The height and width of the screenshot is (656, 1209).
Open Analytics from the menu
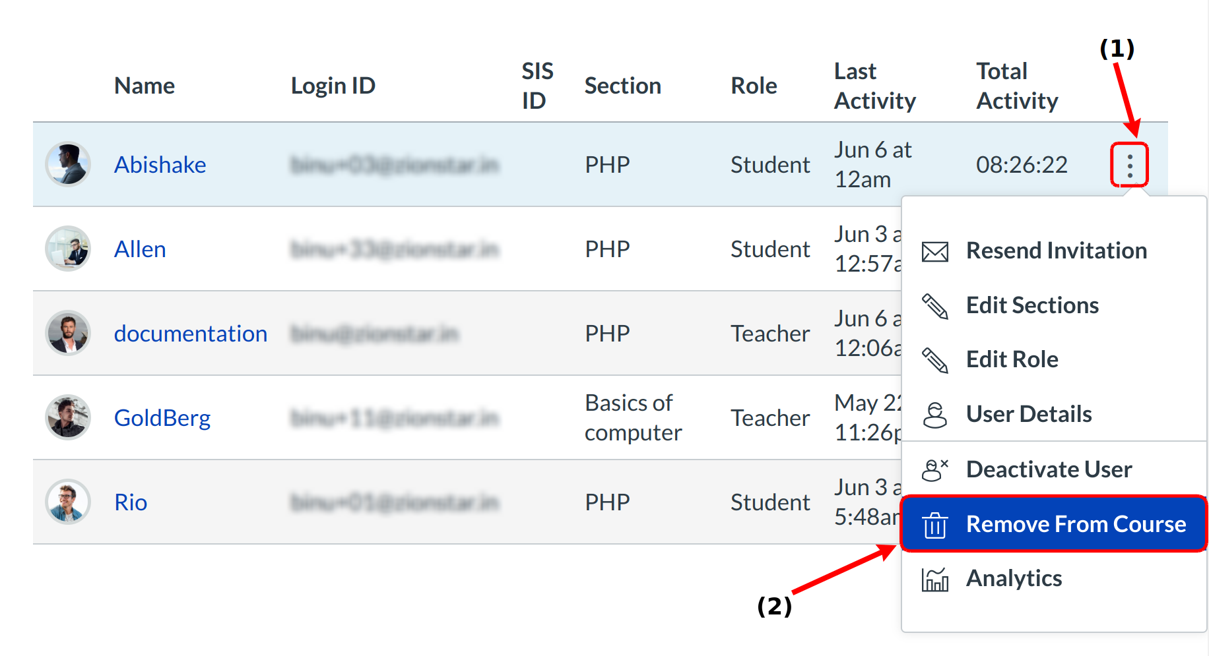point(1014,578)
